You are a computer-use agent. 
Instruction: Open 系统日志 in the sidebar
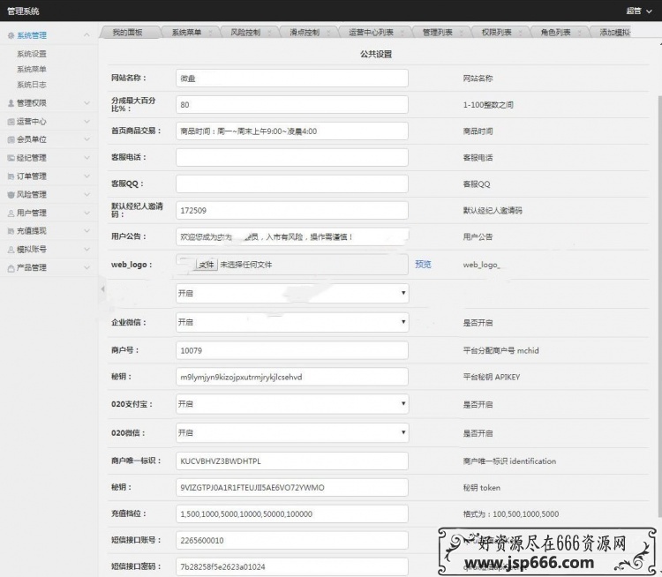click(x=32, y=85)
